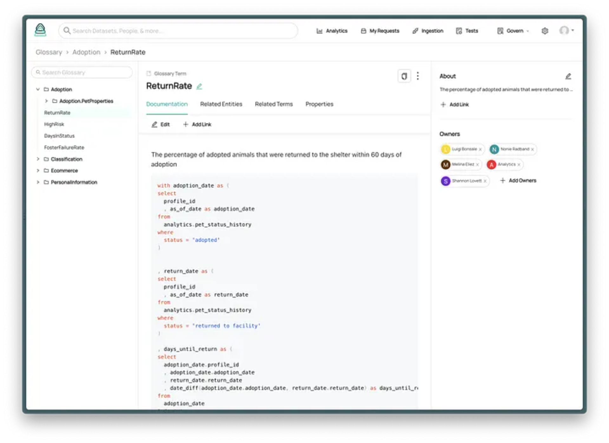The height and width of the screenshot is (443, 609).
Task: Collapse the Adoption folder chevron
Action: point(38,89)
